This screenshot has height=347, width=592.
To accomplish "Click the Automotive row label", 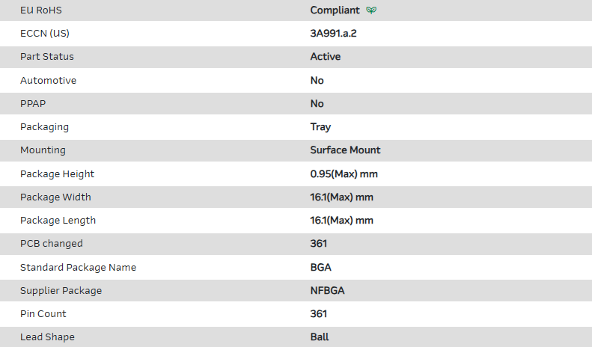I will click(x=48, y=80).
